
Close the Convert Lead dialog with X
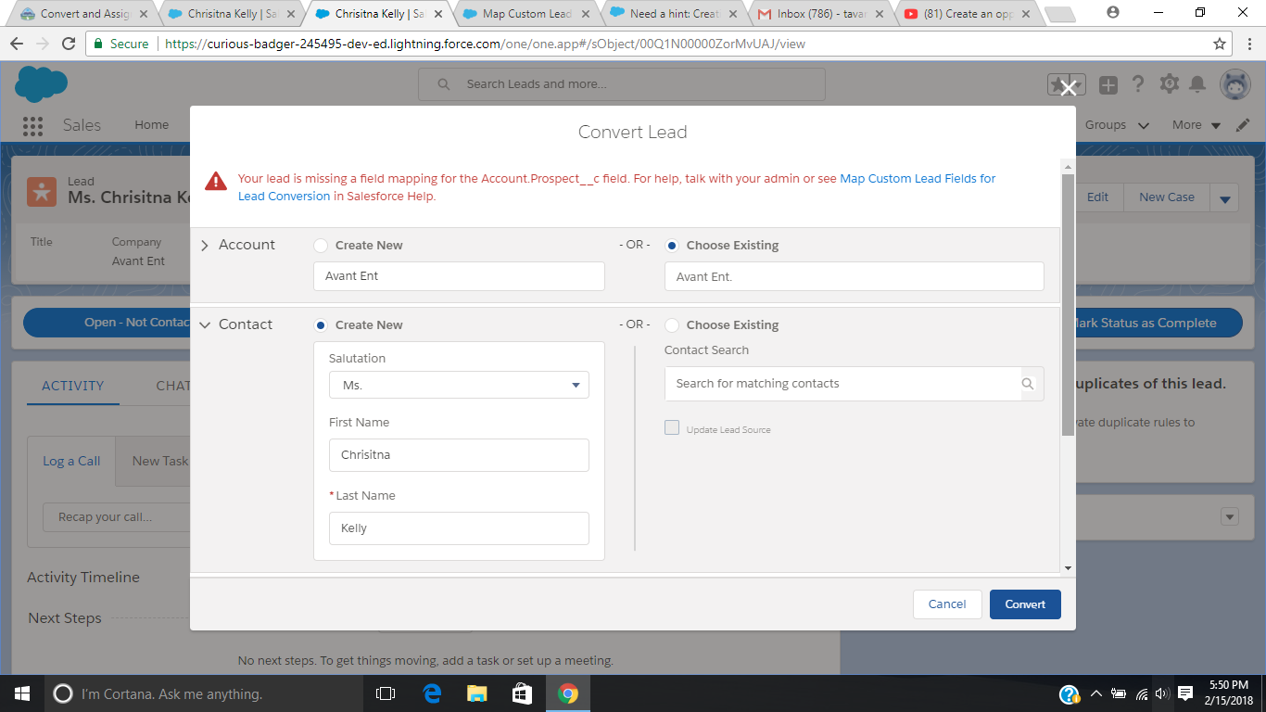pyautogui.click(x=1068, y=88)
